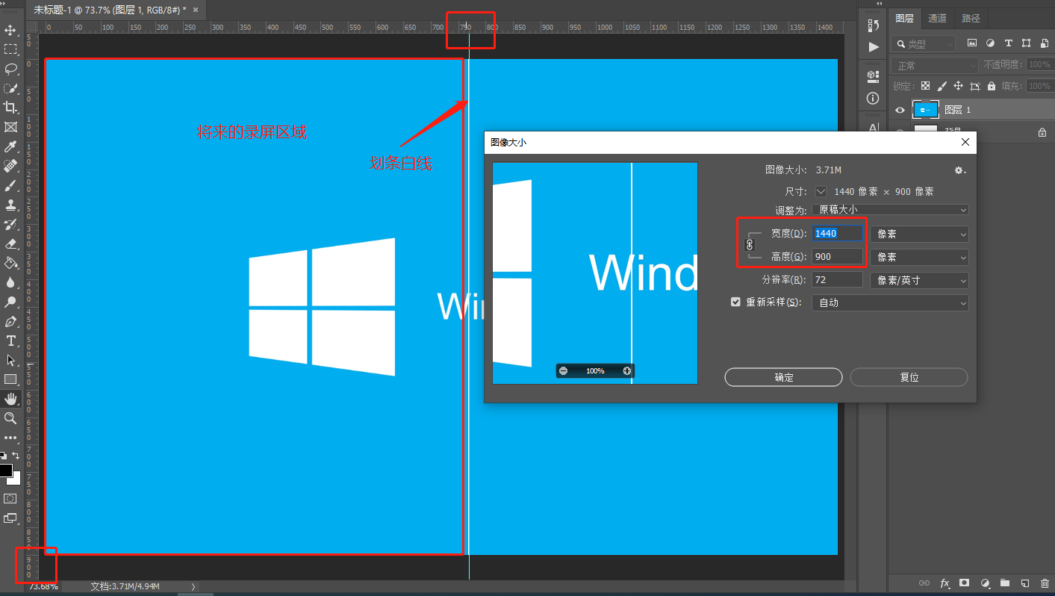Select the Spot Healing Brush tool
1055x596 pixels.
10,166
